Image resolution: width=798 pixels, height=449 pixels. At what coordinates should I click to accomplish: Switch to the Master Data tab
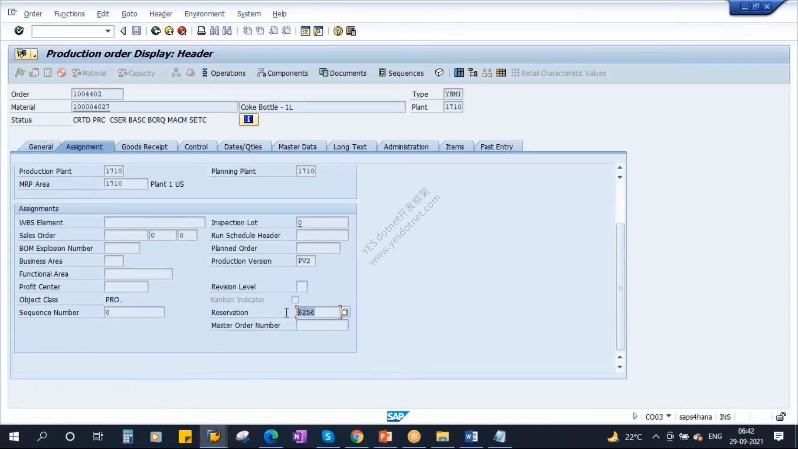[297, 147]
